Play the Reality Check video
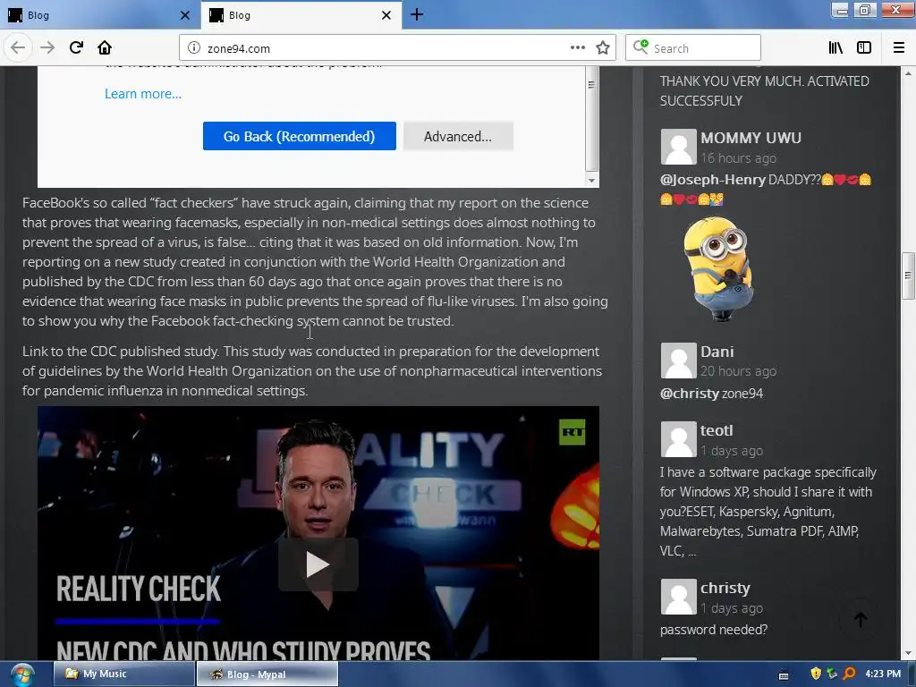The image size is (916, 687). 318,564
